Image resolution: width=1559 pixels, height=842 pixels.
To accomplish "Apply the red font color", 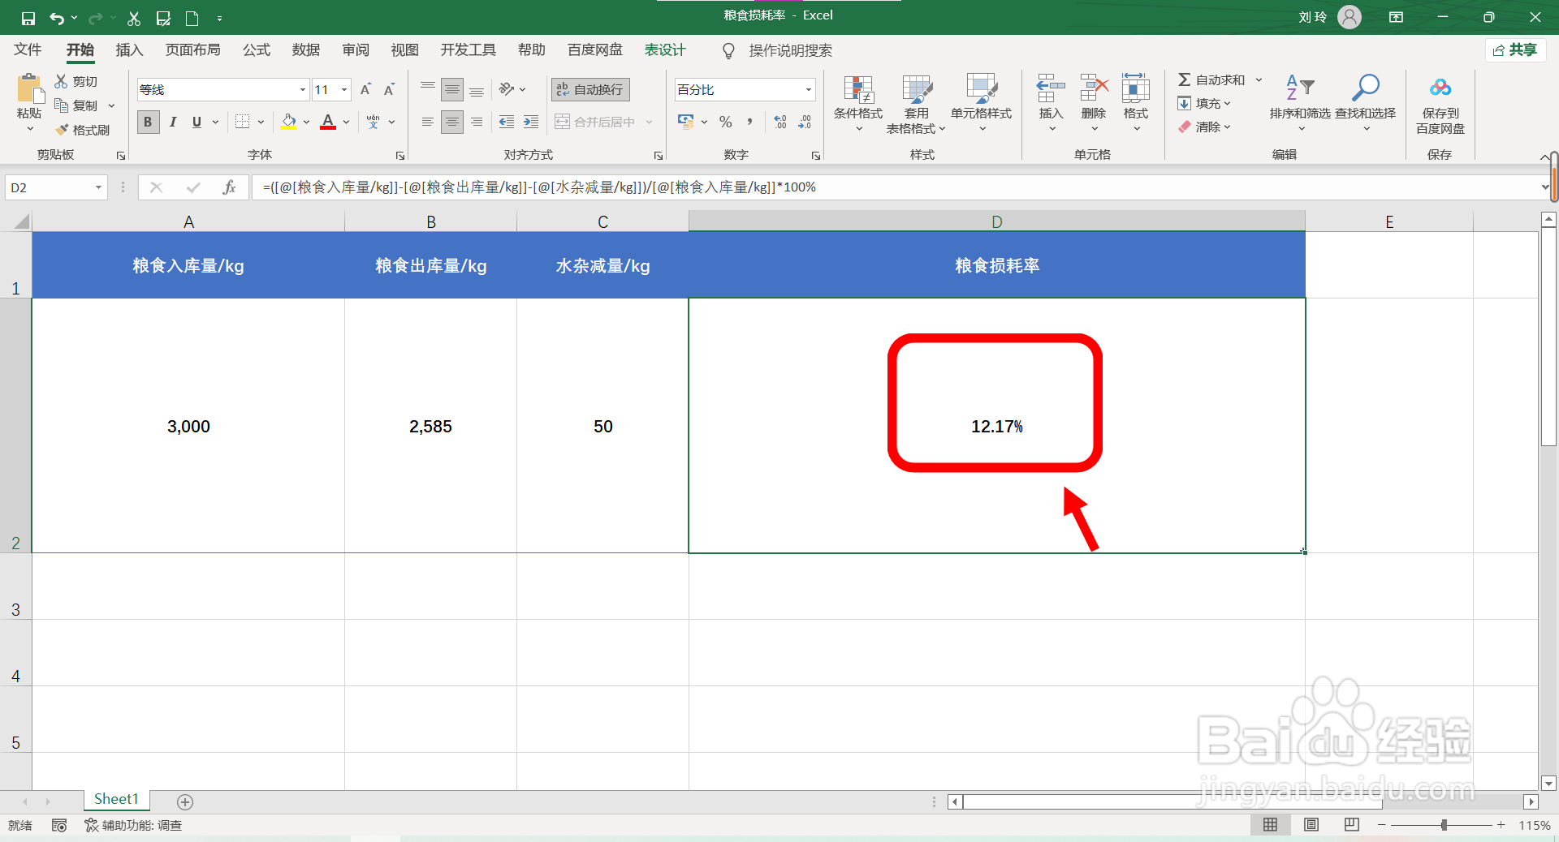I will point(328,122).
